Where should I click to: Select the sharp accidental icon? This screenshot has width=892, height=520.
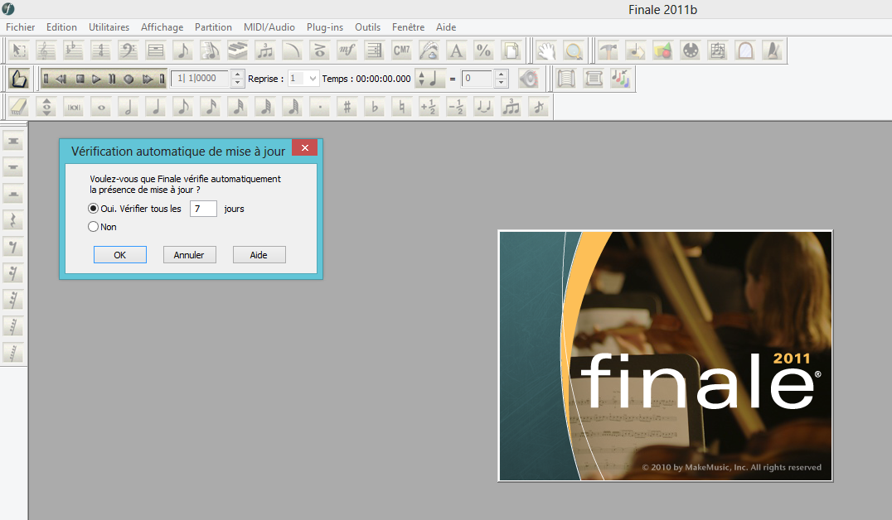[x=347, y=107]
